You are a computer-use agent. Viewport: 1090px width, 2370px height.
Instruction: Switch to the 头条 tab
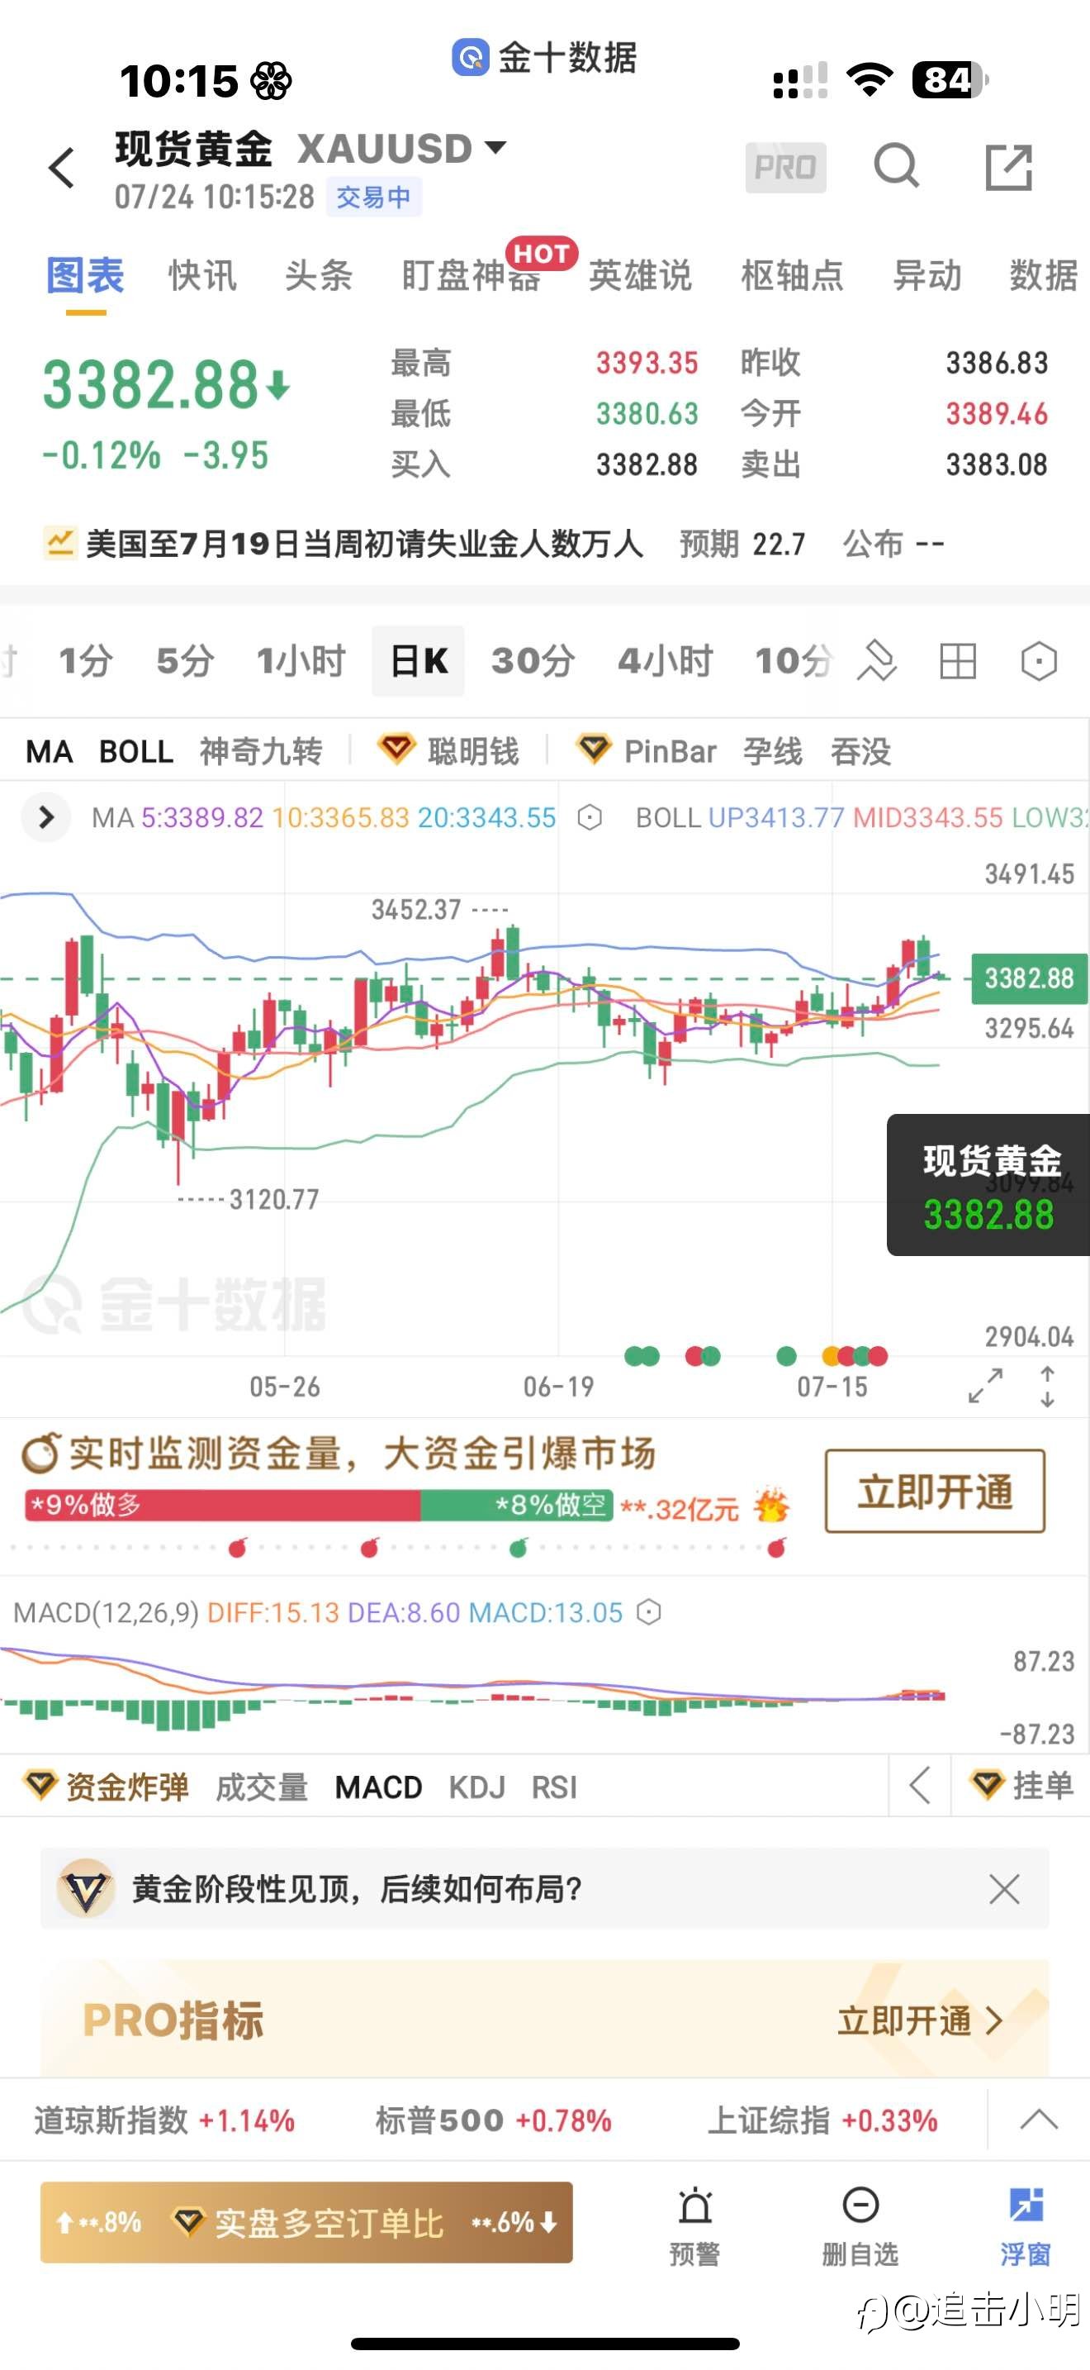point(318,275)
